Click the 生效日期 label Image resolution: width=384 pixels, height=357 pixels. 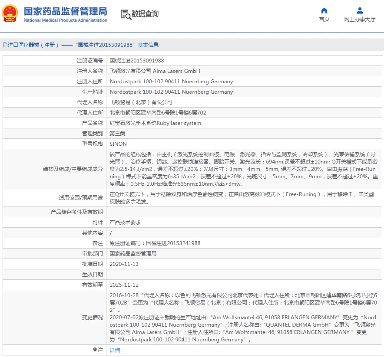(x=93, y=274)
